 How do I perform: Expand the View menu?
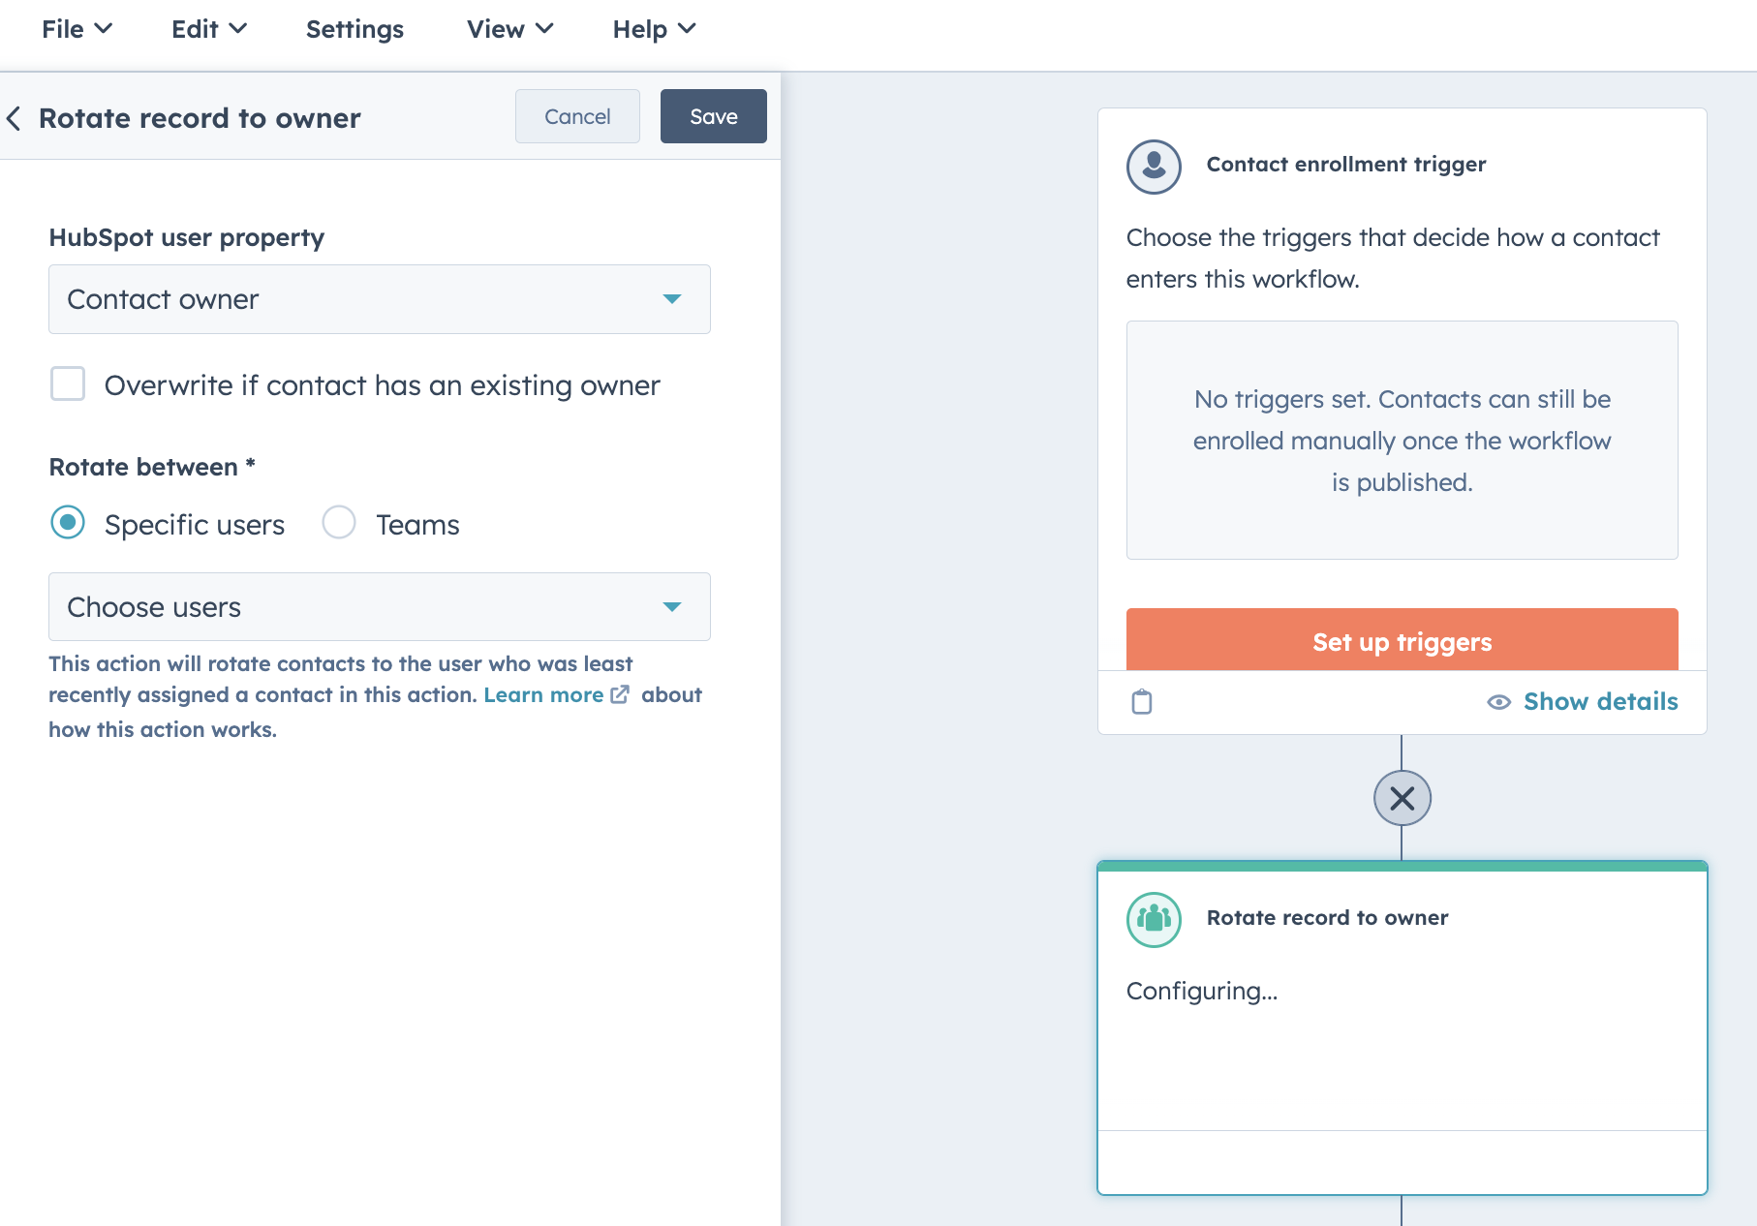click(509, 28)
